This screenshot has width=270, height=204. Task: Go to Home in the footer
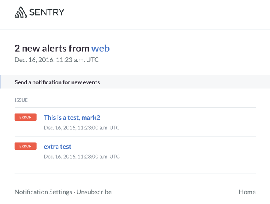pyautogui.click(x=247, y=192)
